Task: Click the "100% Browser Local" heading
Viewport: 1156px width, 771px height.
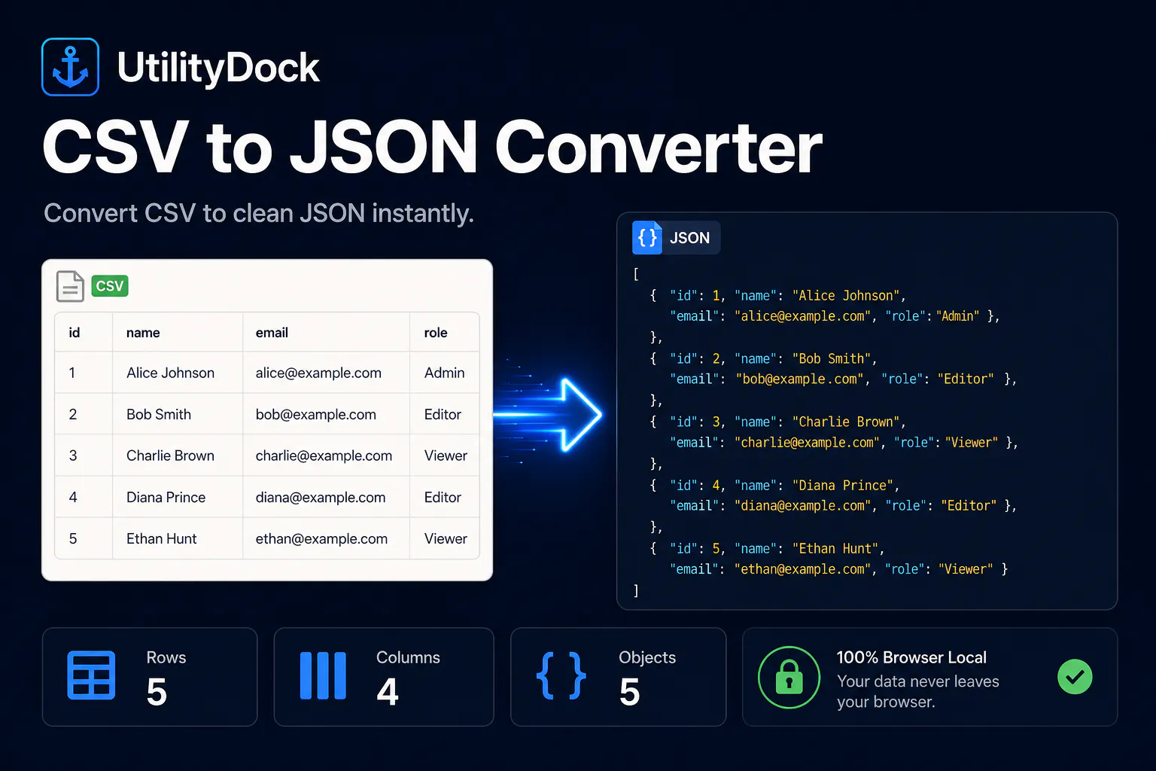Action: (x=911, y=657)
